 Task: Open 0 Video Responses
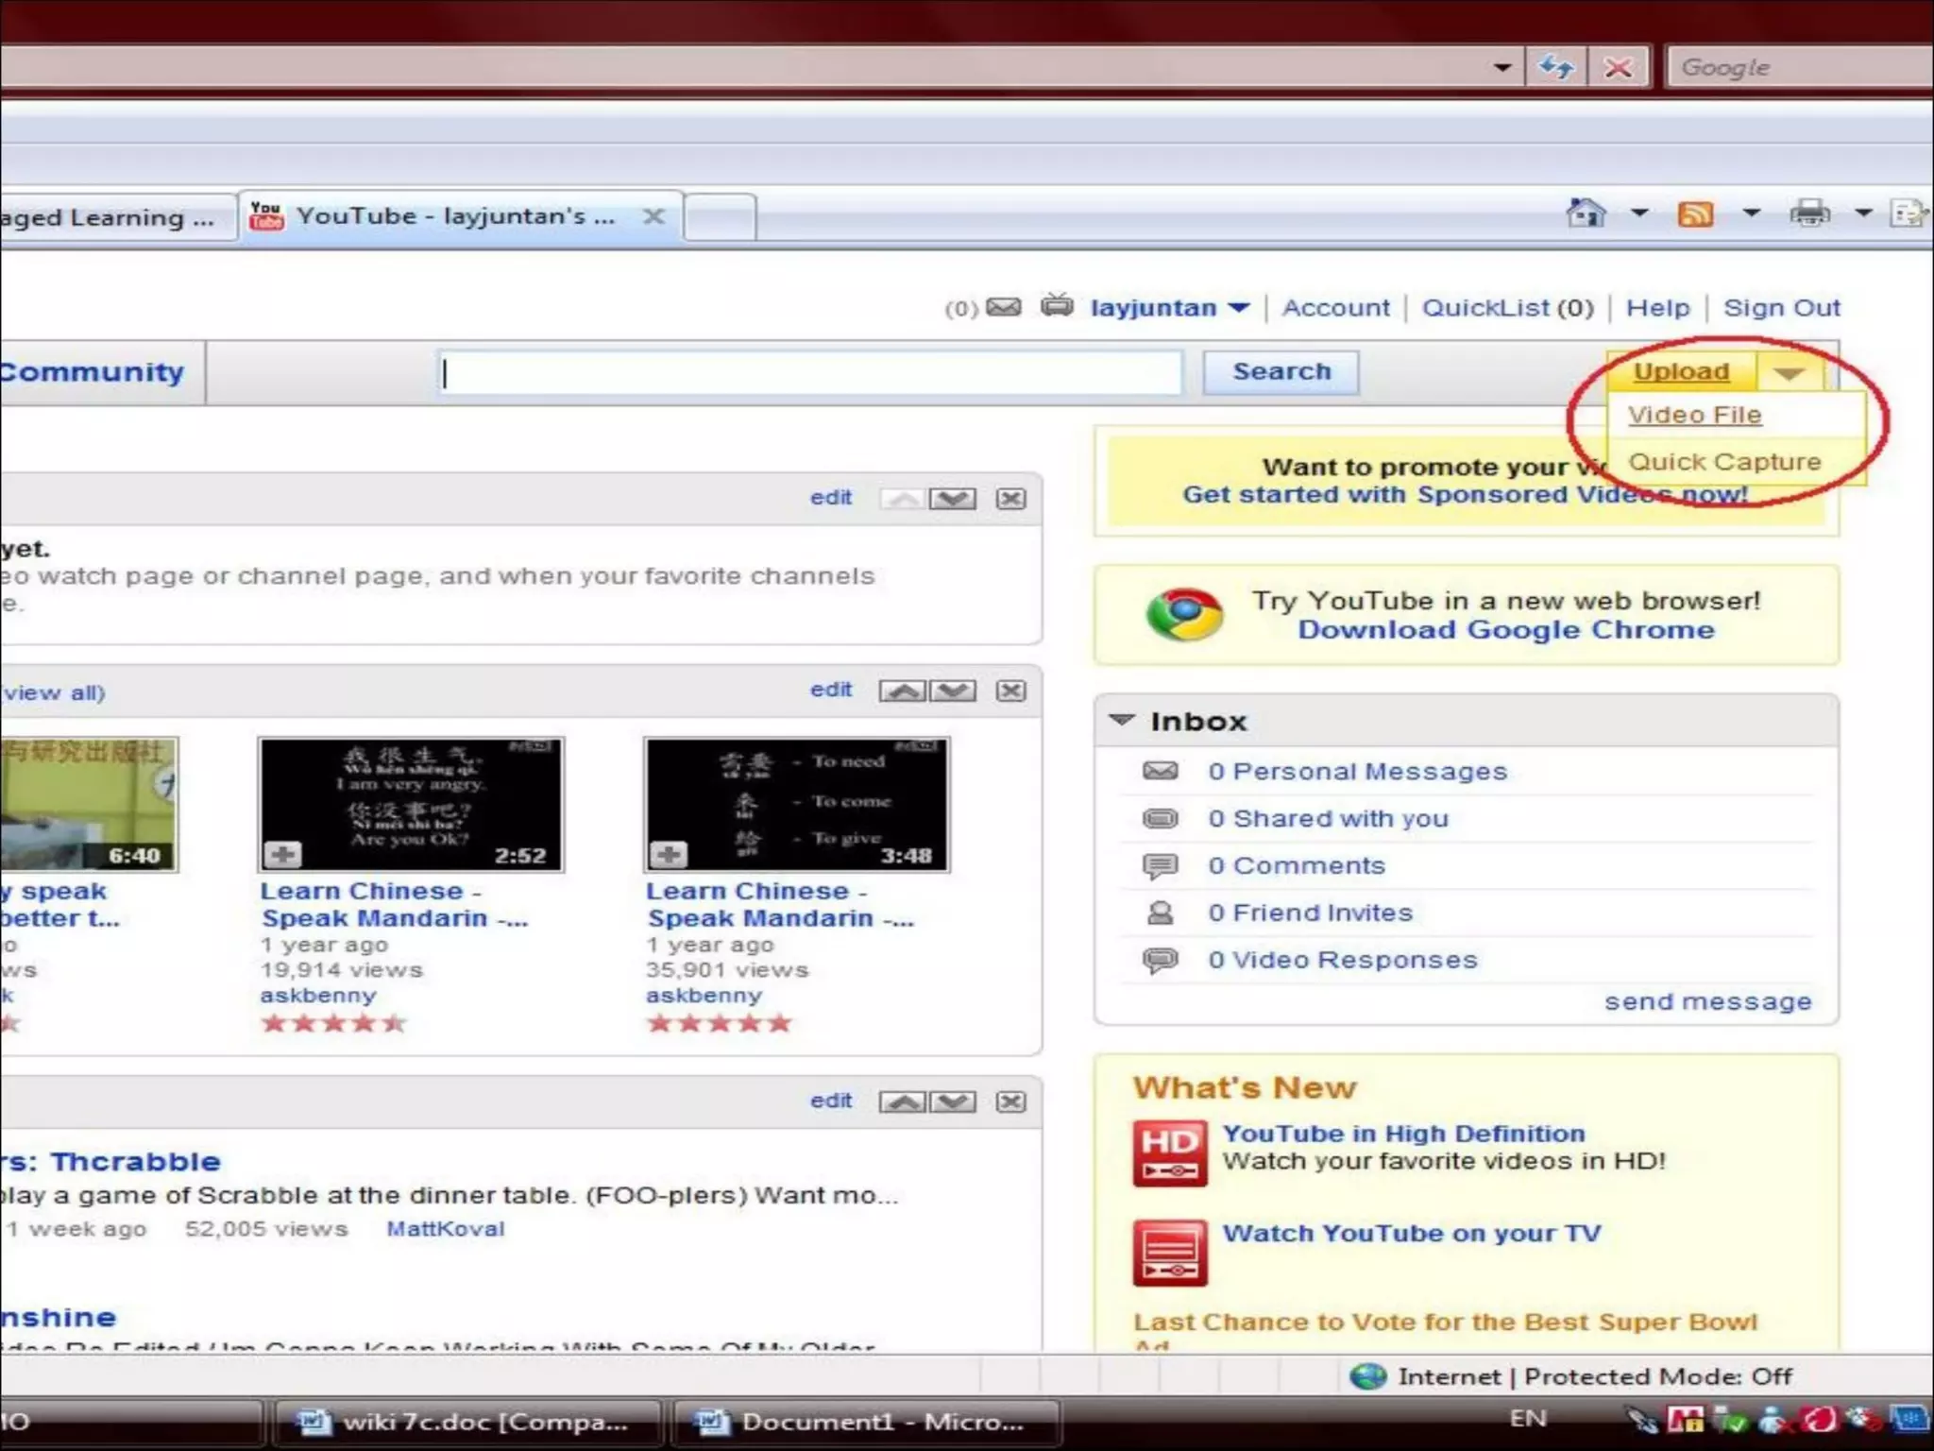[1342, 961]
